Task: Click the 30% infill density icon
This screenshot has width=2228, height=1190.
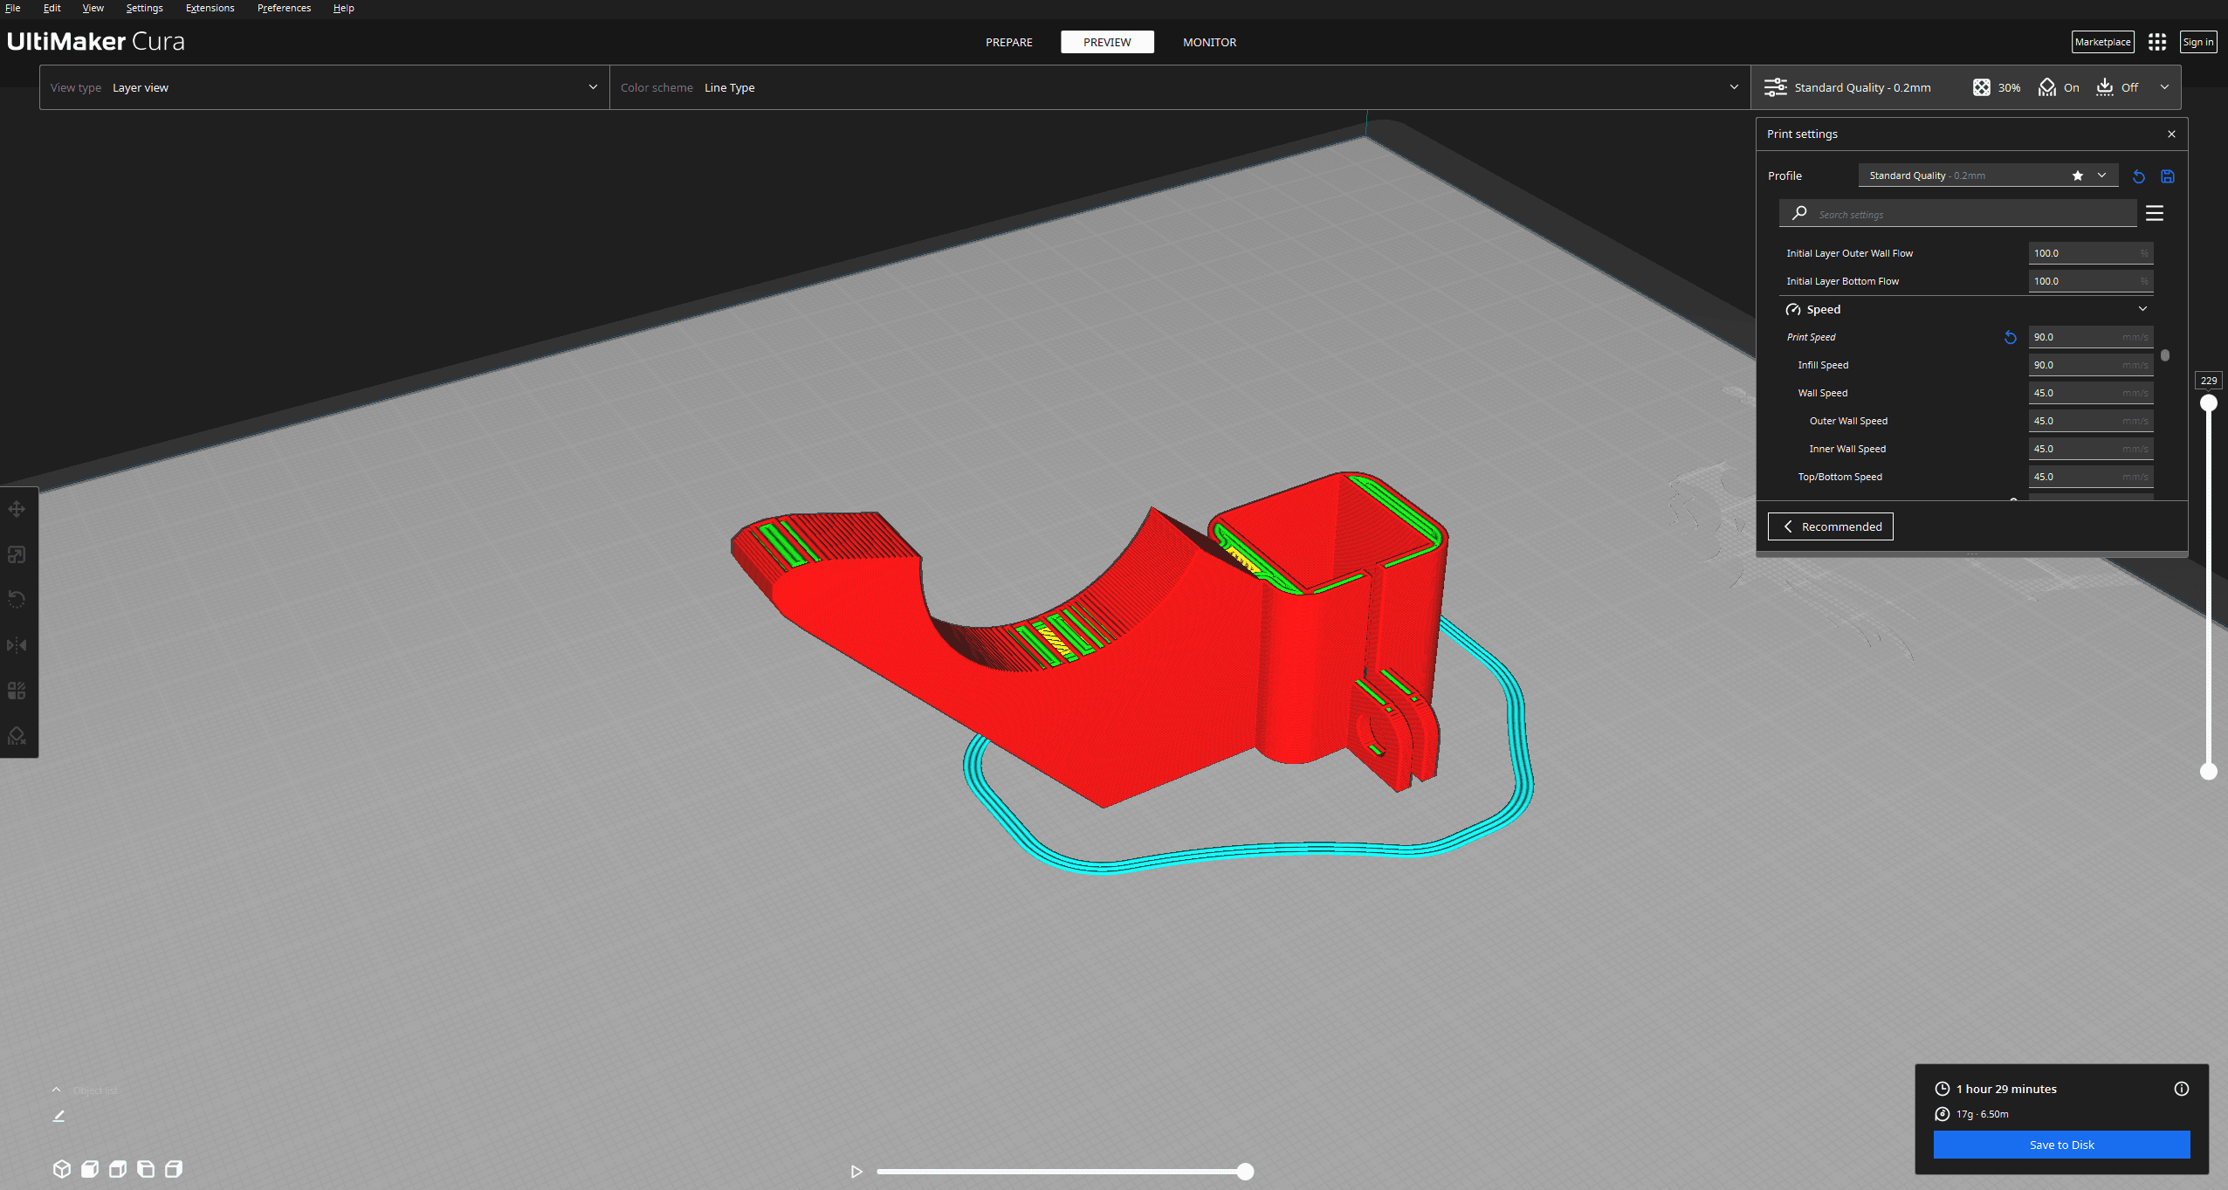Action: 1982,87
